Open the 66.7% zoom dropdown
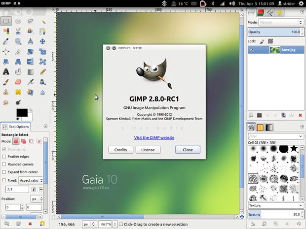 (115, 225)
